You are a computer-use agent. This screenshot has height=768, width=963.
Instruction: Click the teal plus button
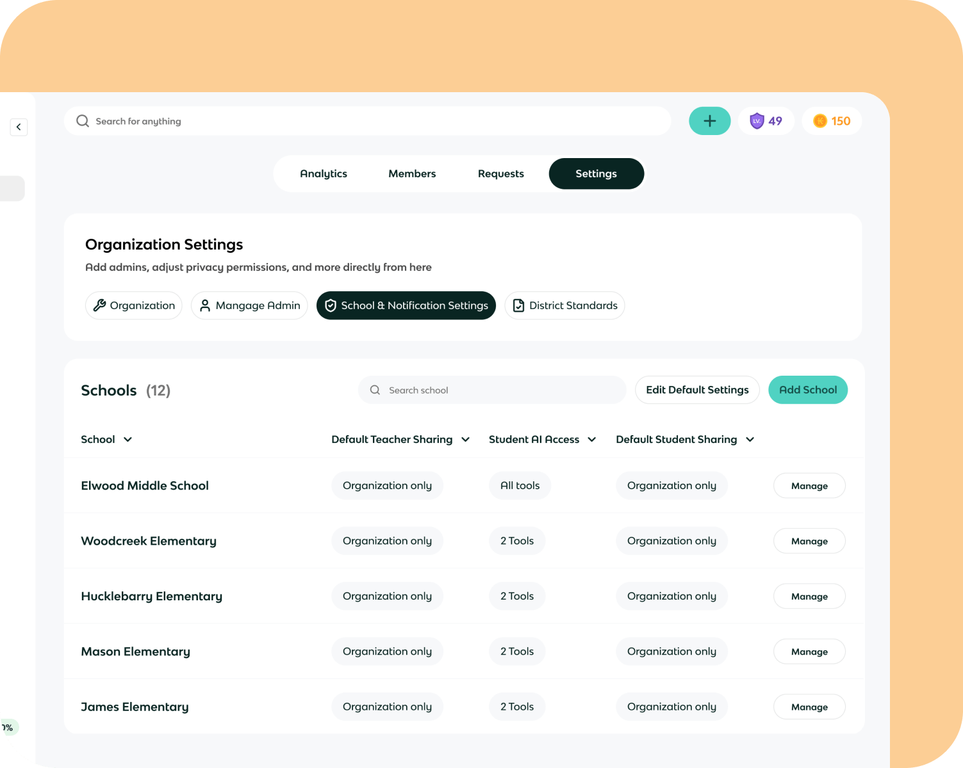[x=709, y=121]
